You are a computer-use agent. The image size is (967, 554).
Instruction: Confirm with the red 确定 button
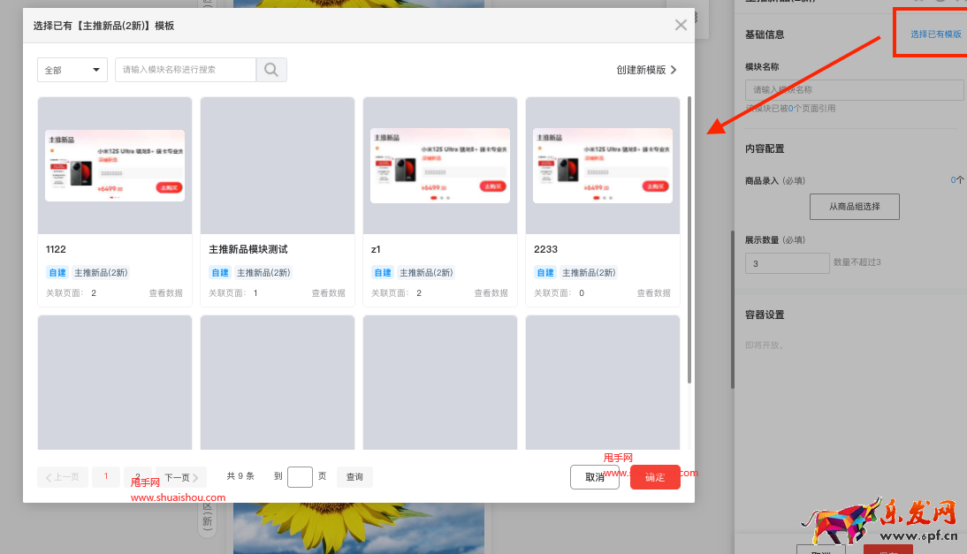pyautogui.click(x=655, y=477)
